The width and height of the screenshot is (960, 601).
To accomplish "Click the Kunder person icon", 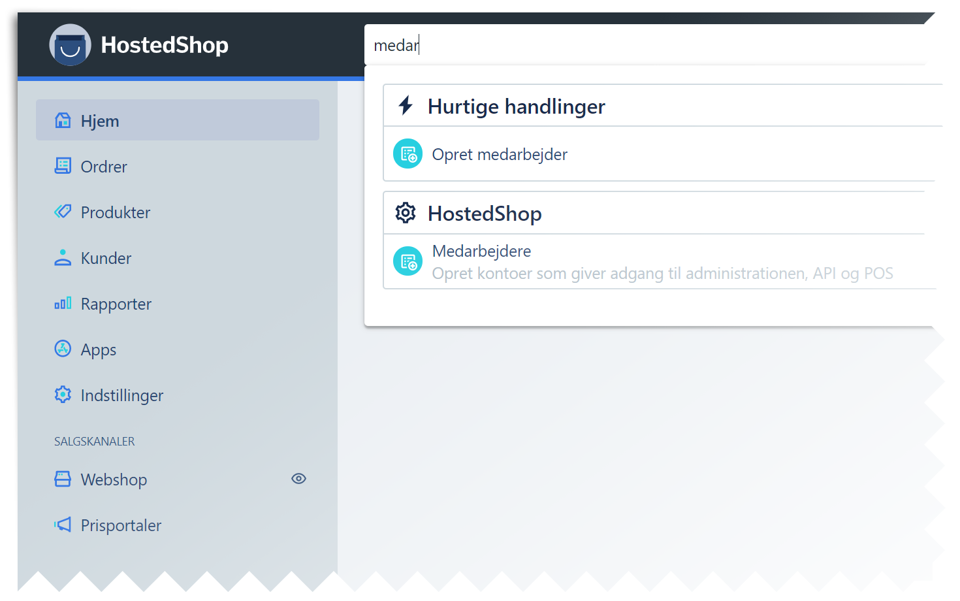I will click(x=63, y=257).
